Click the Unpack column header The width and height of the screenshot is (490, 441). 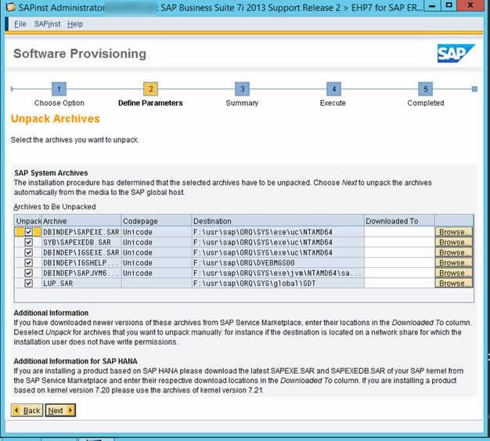click(x=28, y=221)
